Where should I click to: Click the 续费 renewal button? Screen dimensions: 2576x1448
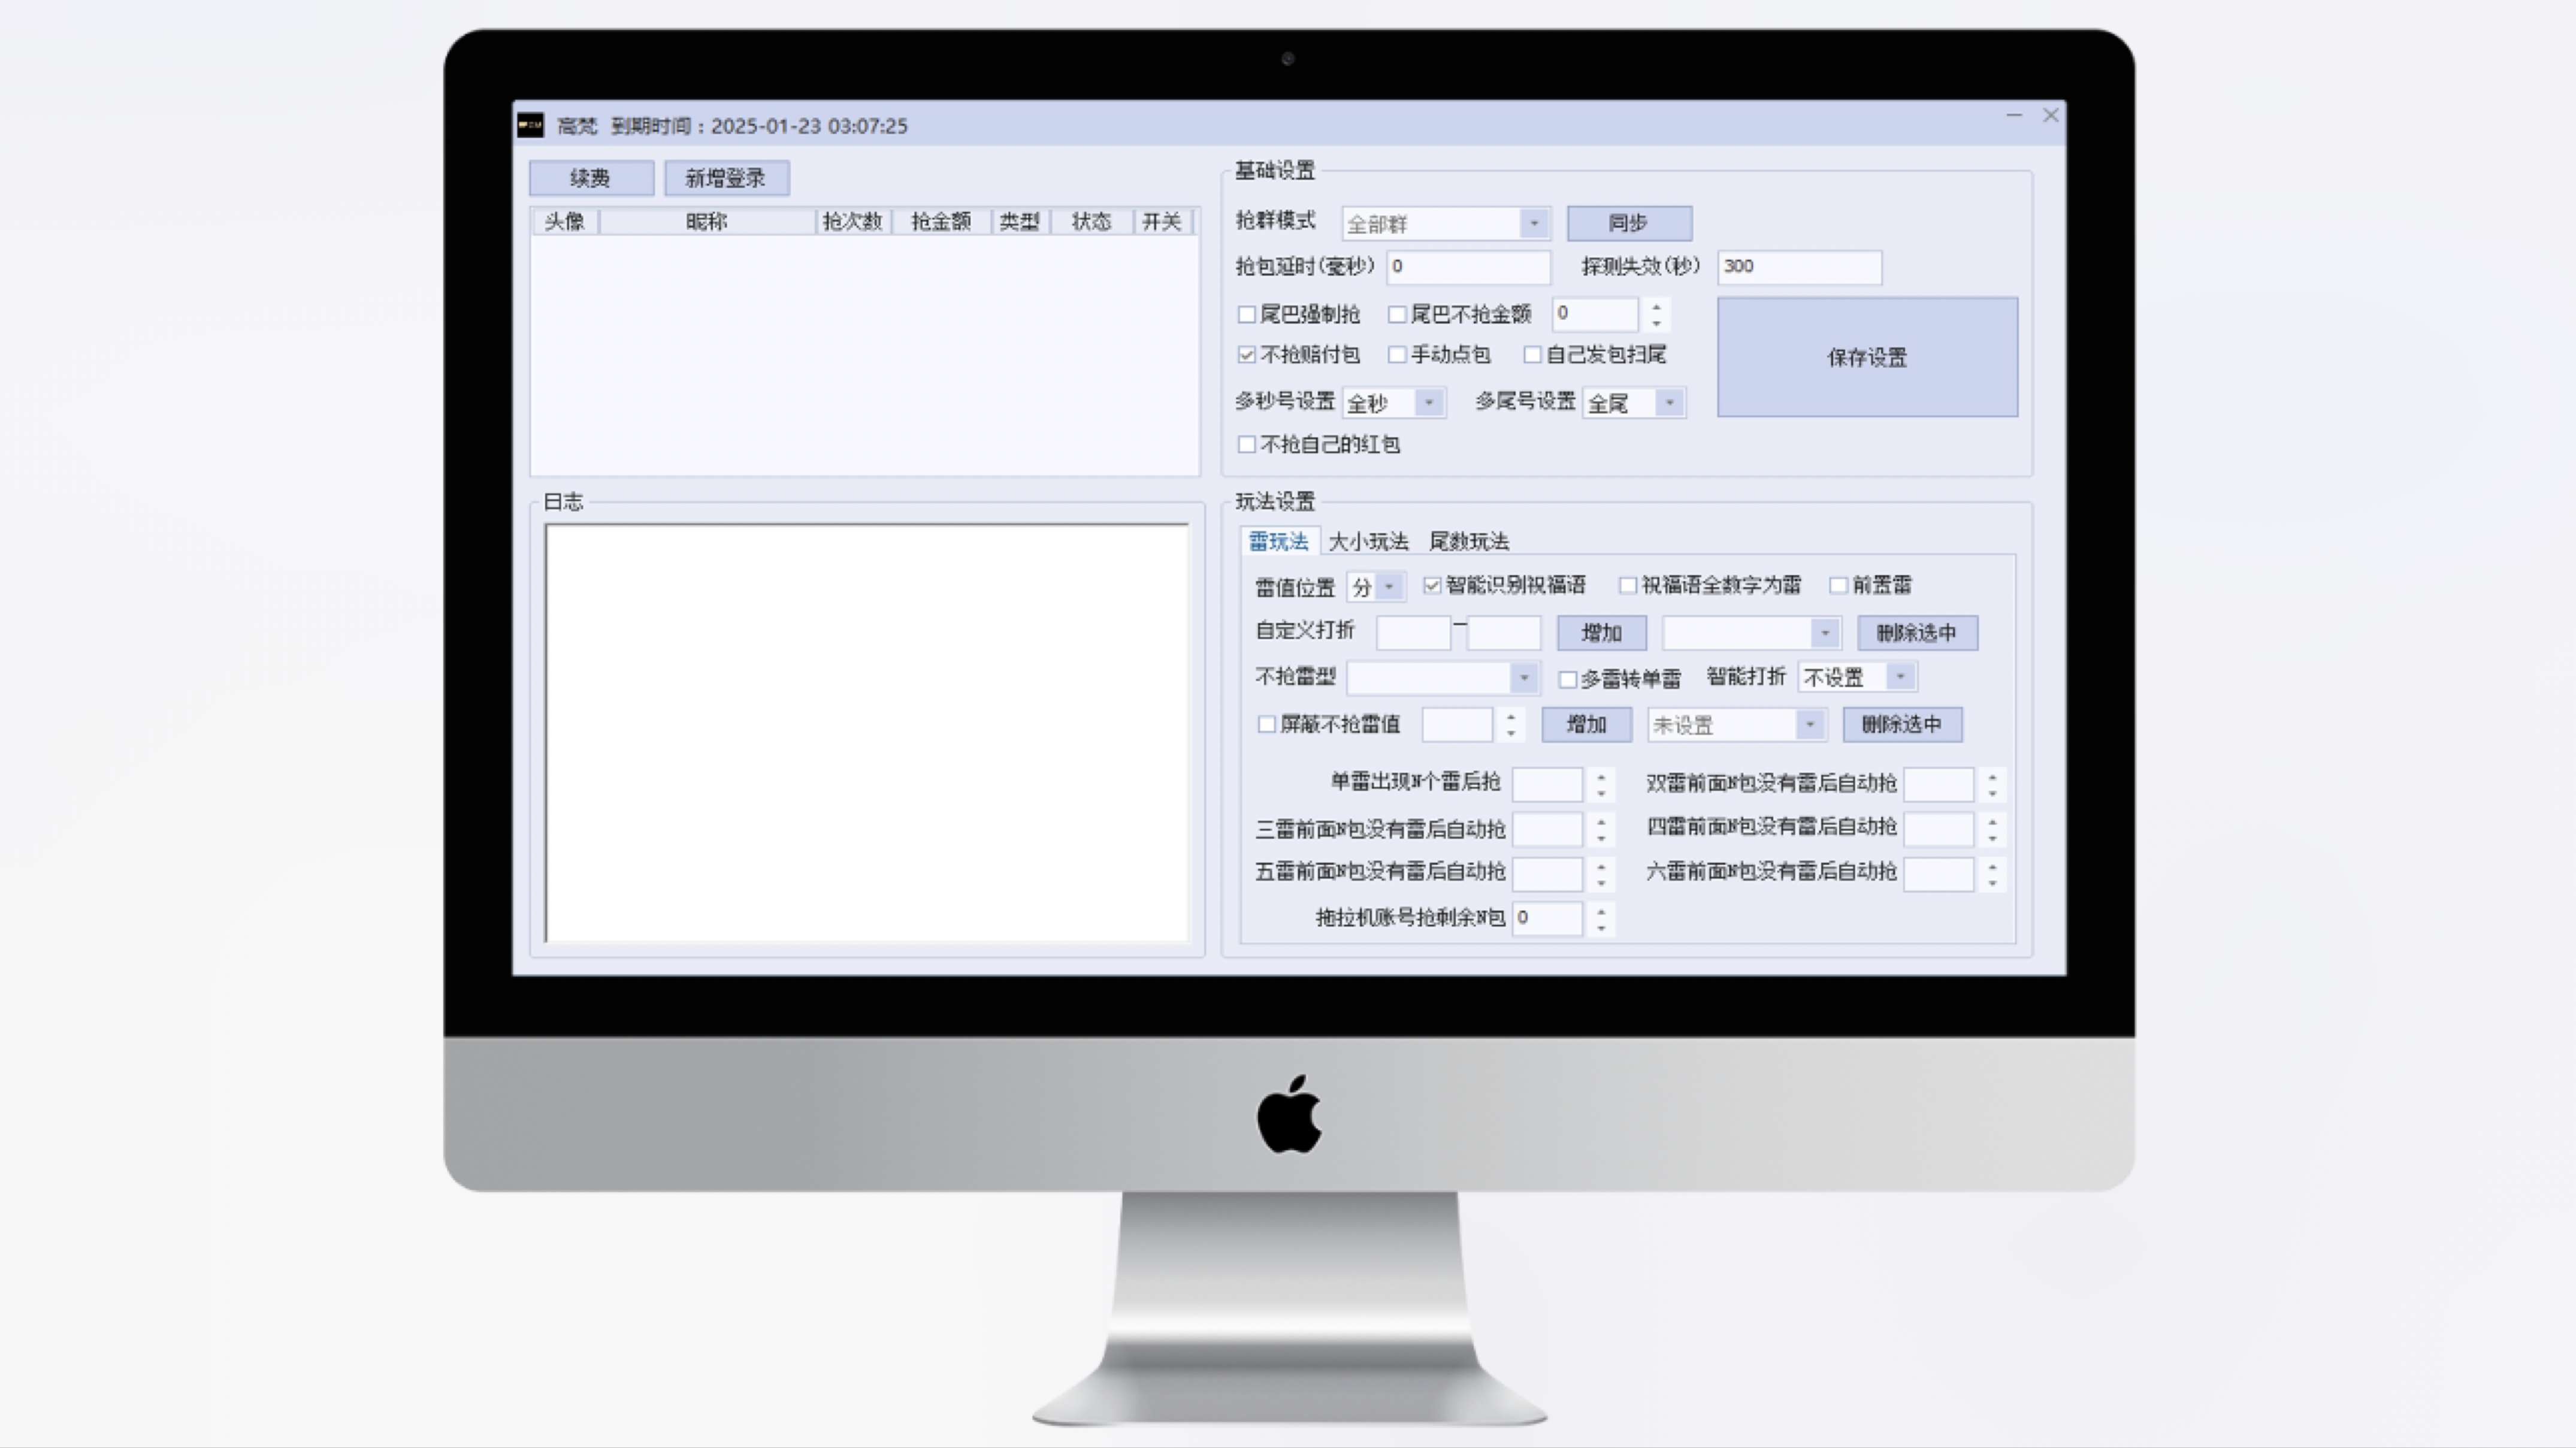[590, 177]
